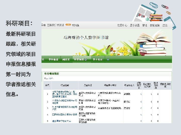Click the 项目名称 column header

pyautogui.click(x=65, y=85)
